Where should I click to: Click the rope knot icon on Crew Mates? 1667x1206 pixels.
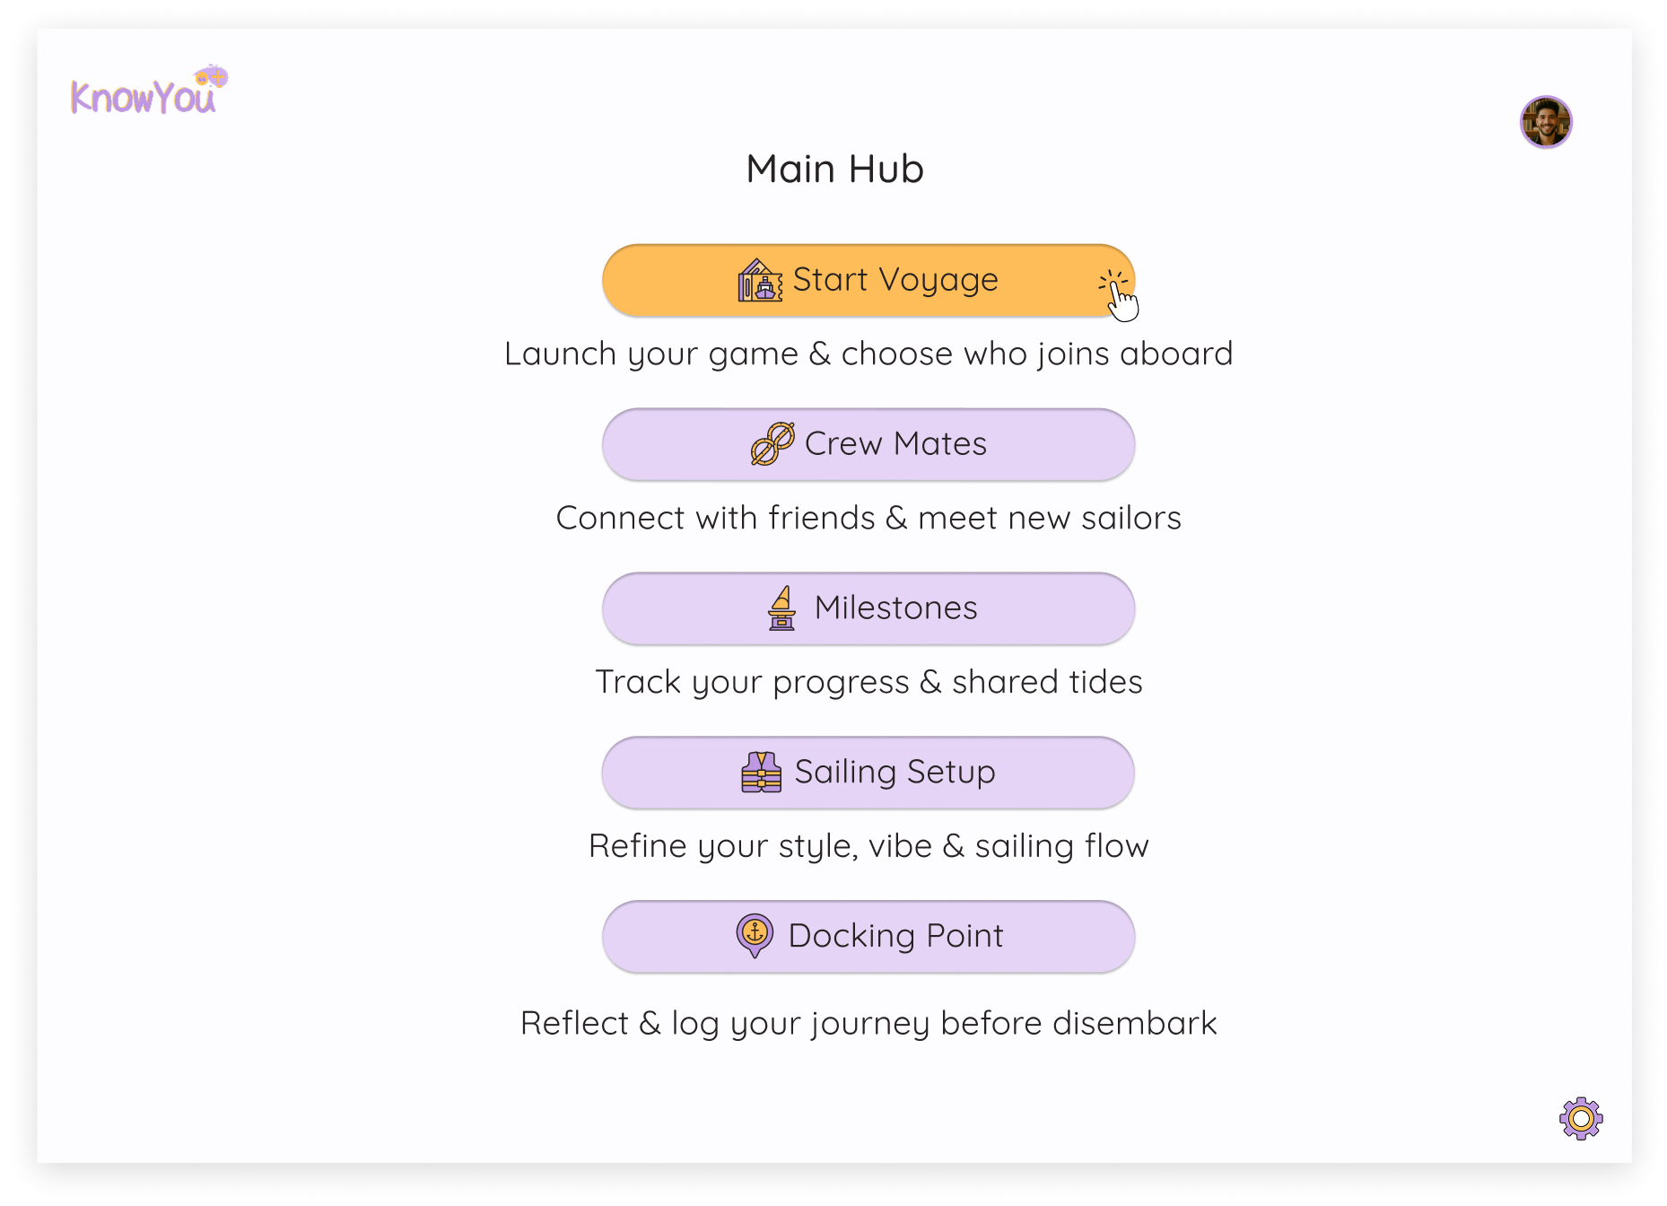pos(772,444)
